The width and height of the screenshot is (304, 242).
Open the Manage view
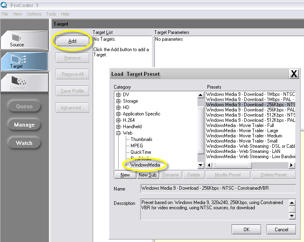(x=24, y=125)
